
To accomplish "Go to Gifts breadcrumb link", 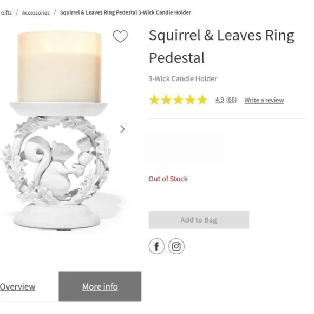I will [x=6, y=12].
